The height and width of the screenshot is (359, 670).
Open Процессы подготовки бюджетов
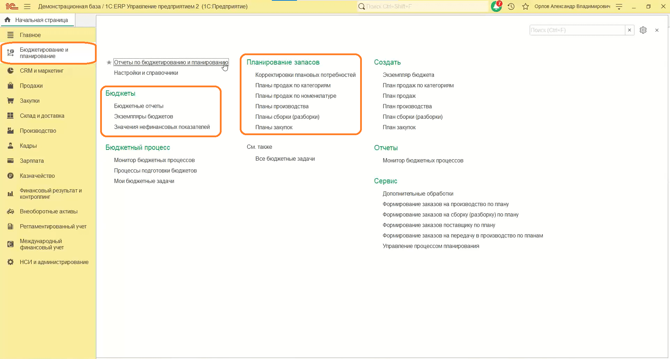click(155, 170)
